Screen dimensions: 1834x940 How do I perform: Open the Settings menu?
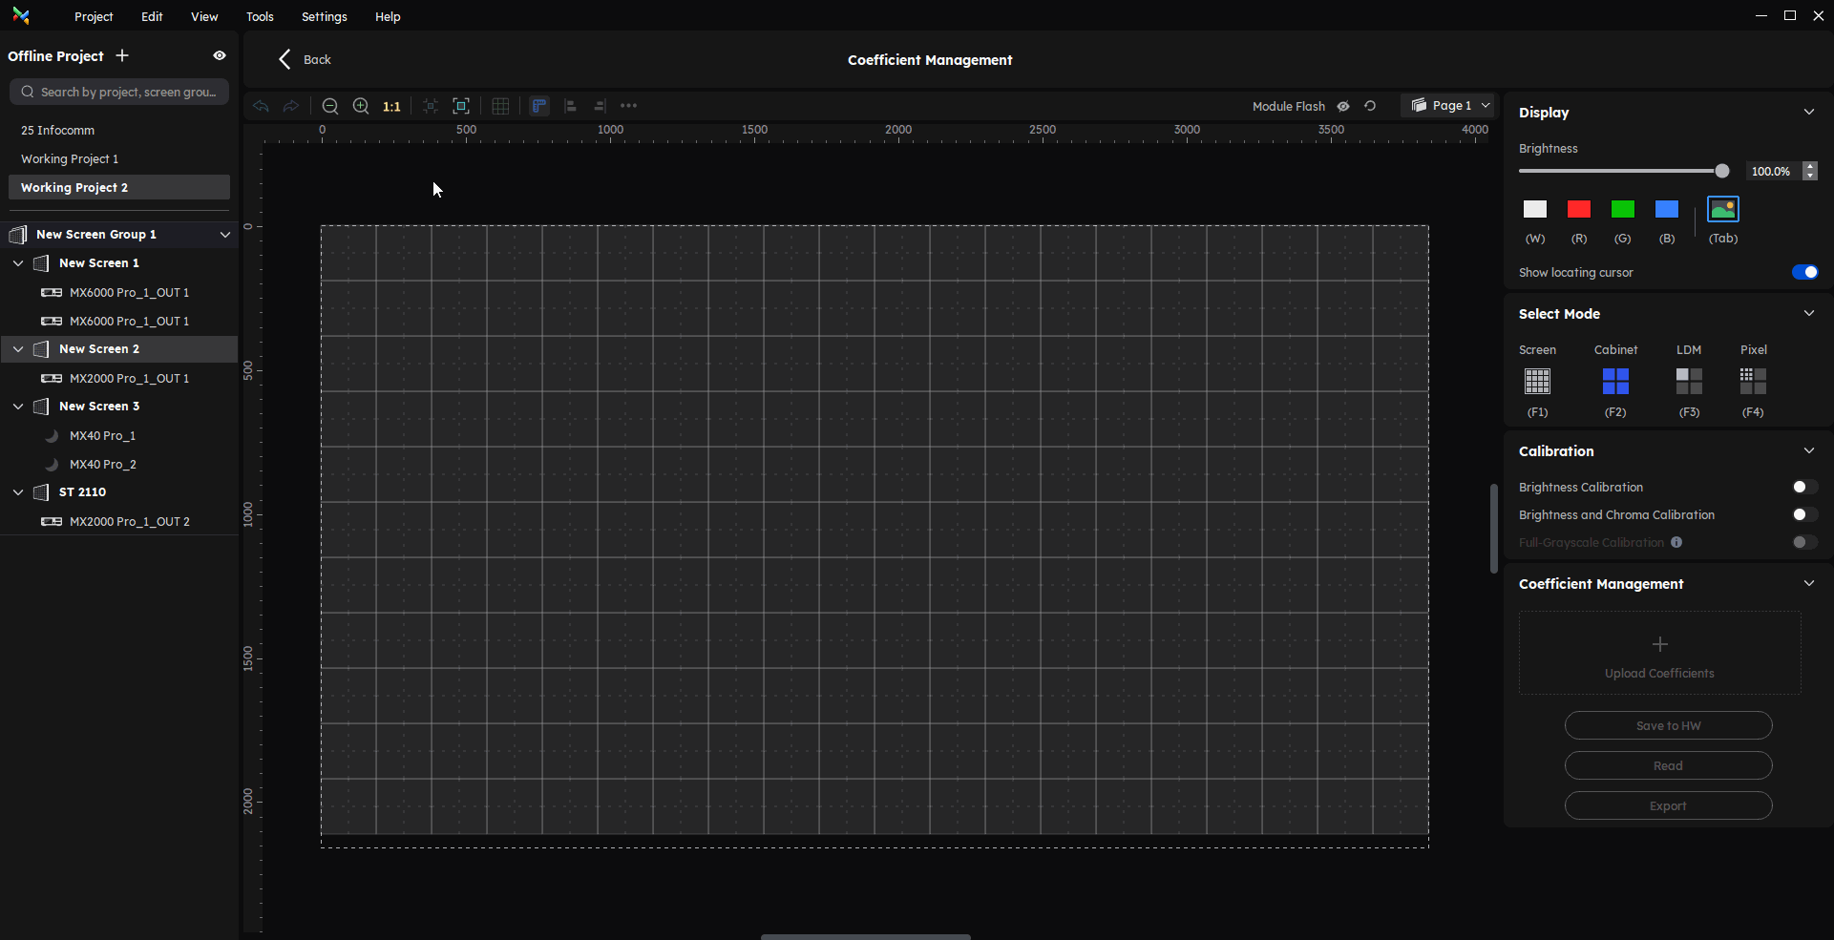(324, 16)
